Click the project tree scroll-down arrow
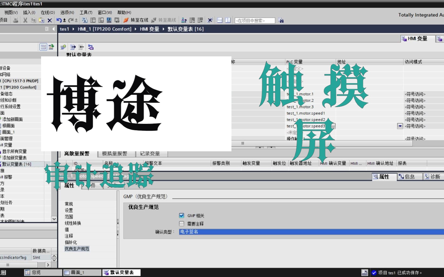 (54, 219)
